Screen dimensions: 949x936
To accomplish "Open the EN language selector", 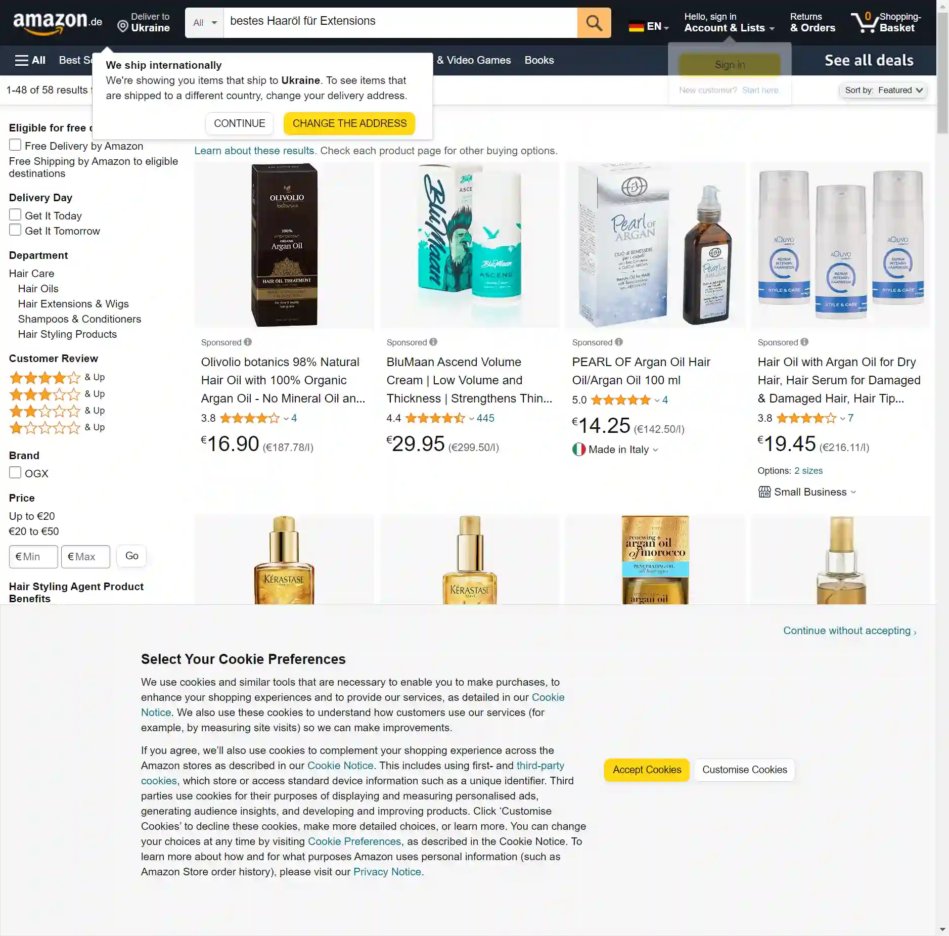I will click(x=649, y=26).
